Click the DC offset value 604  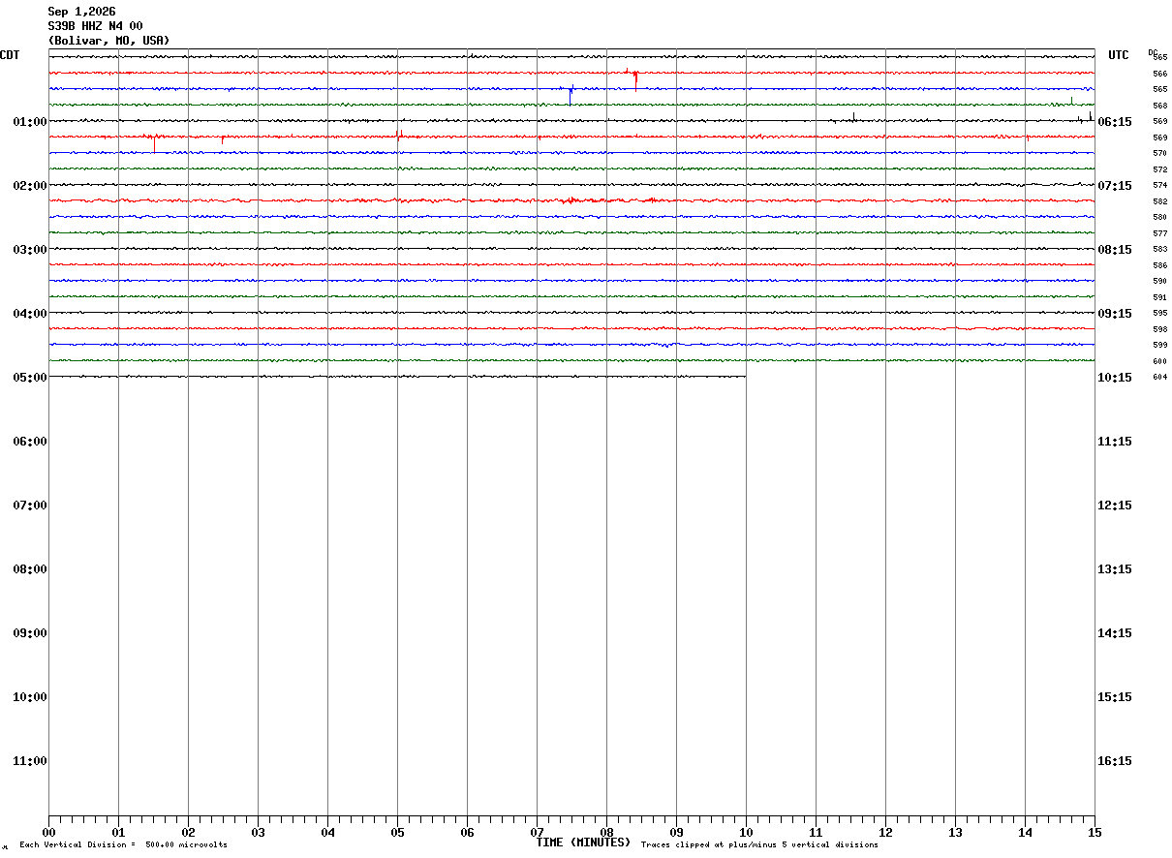(1159, 377)
